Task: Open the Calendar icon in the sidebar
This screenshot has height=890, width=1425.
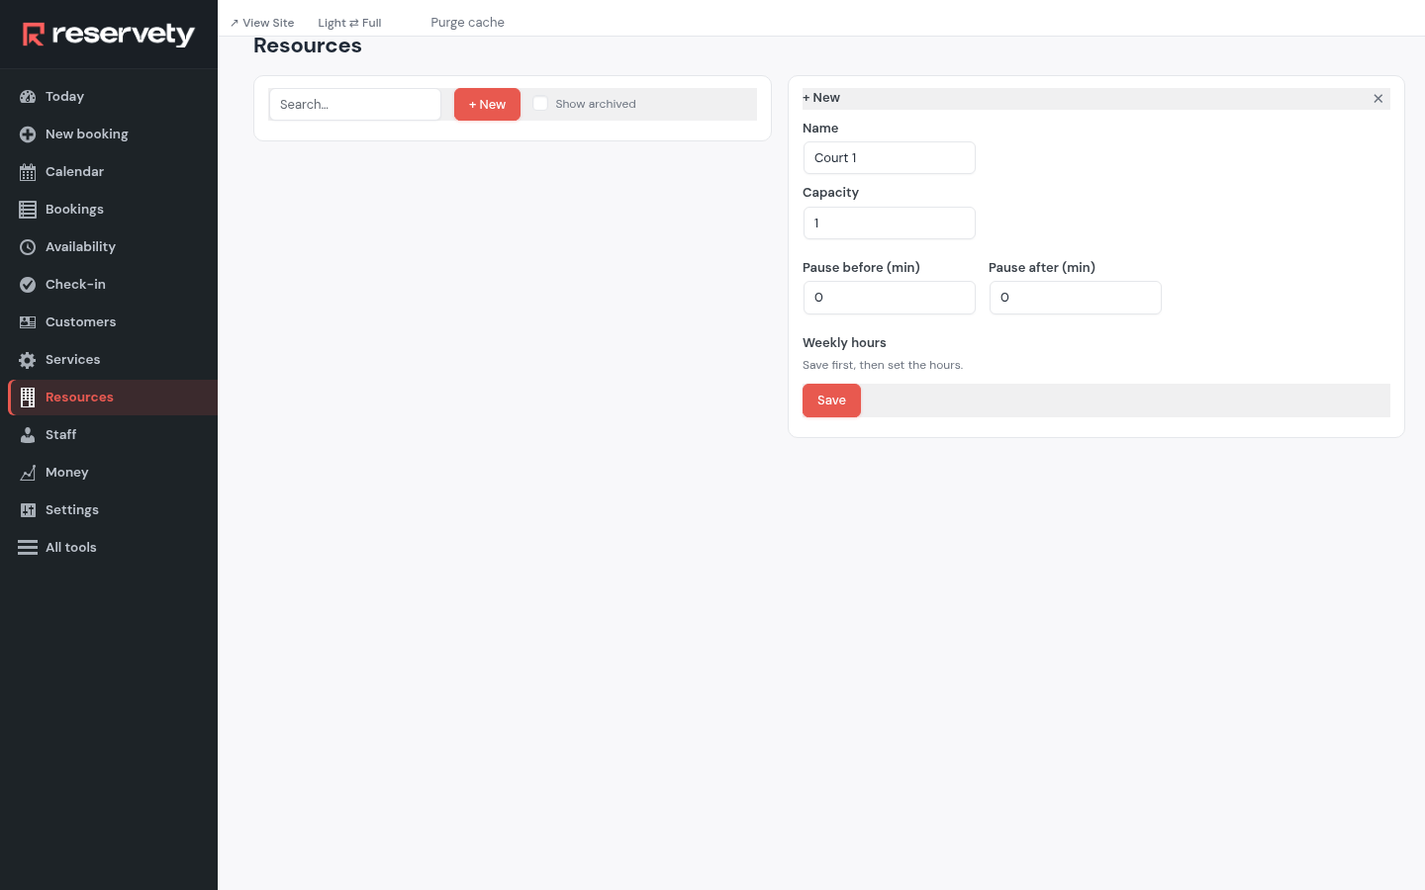Action: pyautogui.click(x=28, y=172)
